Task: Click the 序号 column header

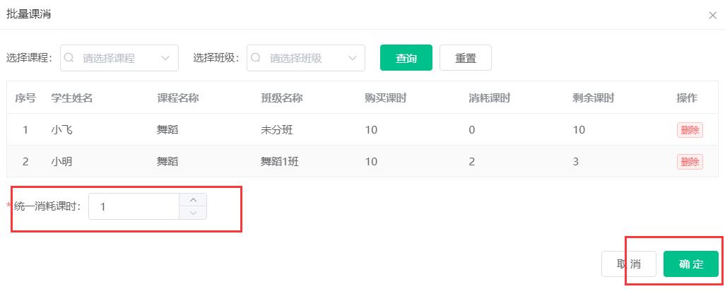Action: 25,98
